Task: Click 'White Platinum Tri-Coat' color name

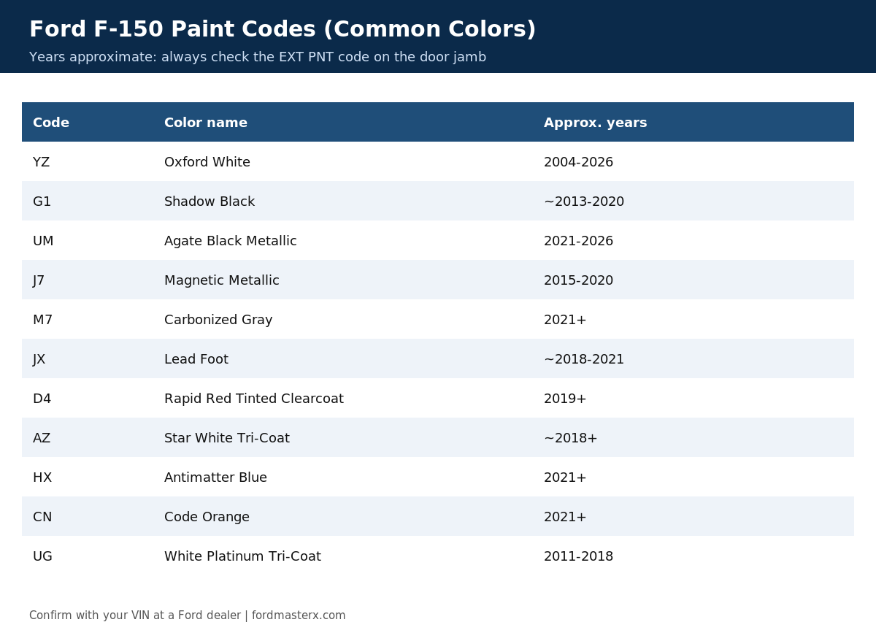Action: click(x=242, y=556)
